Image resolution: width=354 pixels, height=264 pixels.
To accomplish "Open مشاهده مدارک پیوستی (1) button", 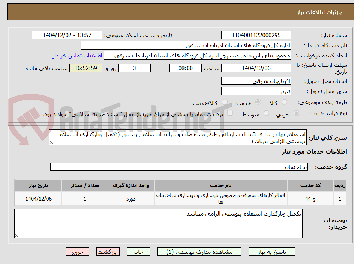I will 199,252.
